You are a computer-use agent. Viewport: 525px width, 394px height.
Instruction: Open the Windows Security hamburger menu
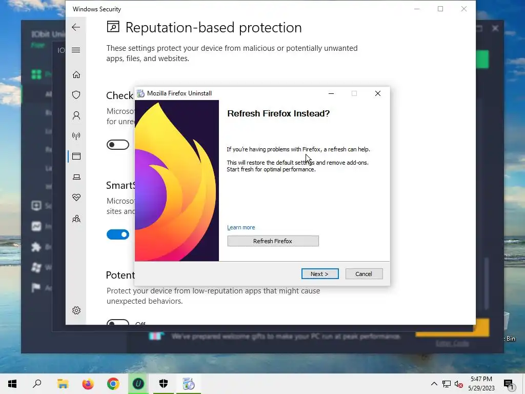coord(76,50)
